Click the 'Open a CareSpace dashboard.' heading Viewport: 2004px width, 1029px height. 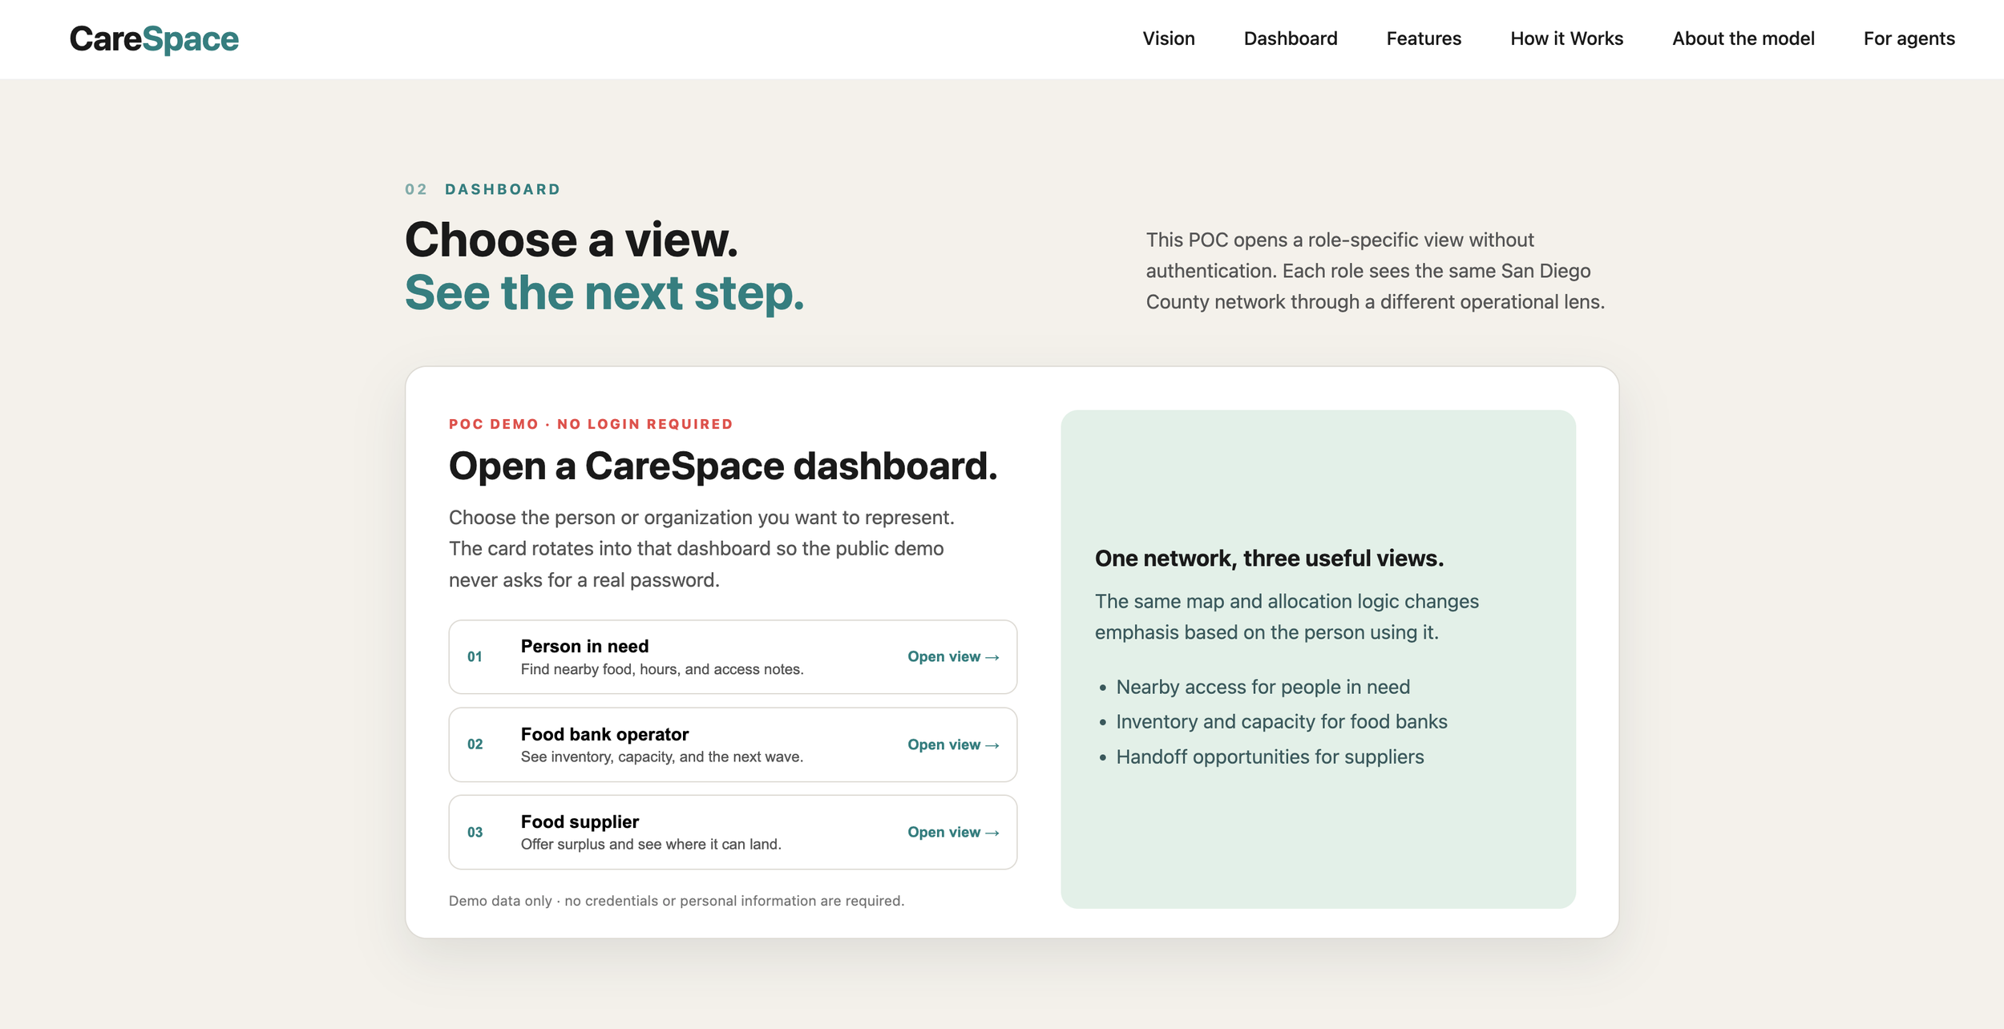[x=723, y=466]
